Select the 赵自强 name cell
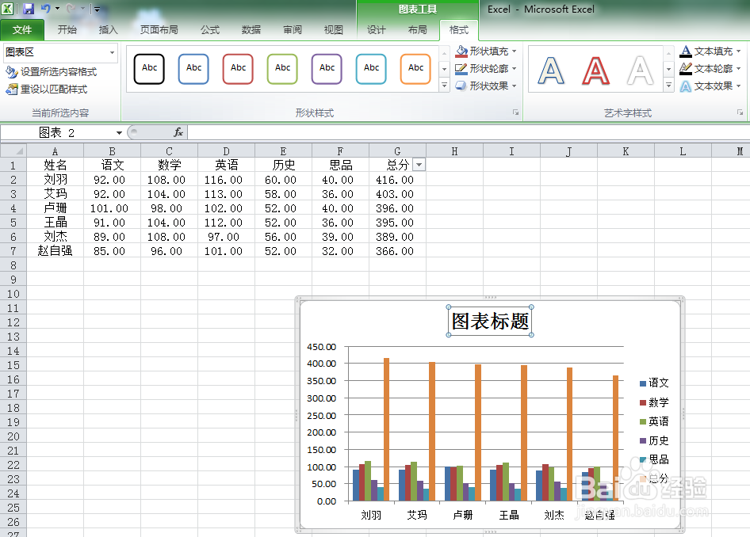The image size is (750, 537). click(x=55, y=251)
